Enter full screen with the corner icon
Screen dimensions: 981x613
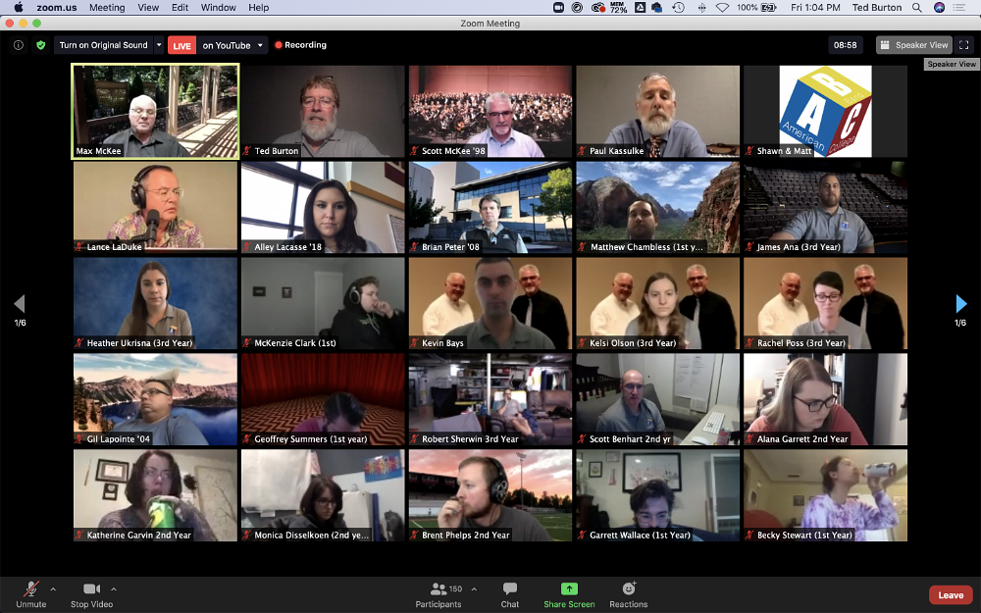pyautogui.click(x=964, y=45)
